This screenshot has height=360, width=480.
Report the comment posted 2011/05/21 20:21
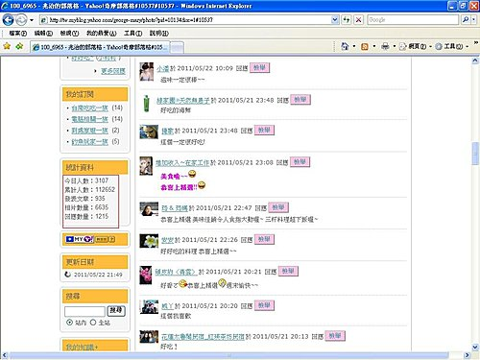pyautogui.click(x=288, y=271)
